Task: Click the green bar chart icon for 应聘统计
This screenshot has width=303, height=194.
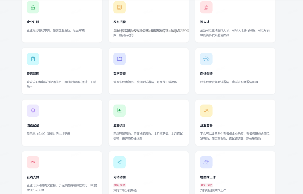Action: click(119, 111)
